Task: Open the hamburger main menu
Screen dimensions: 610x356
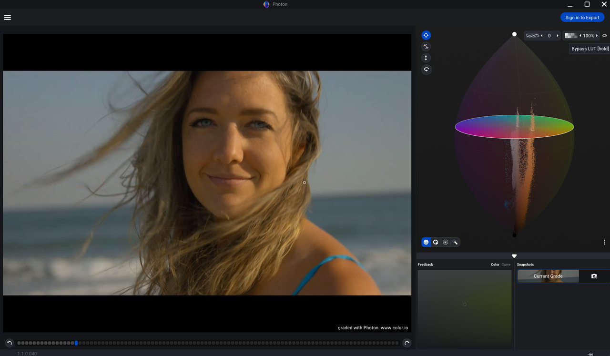Action: (8, 18)
